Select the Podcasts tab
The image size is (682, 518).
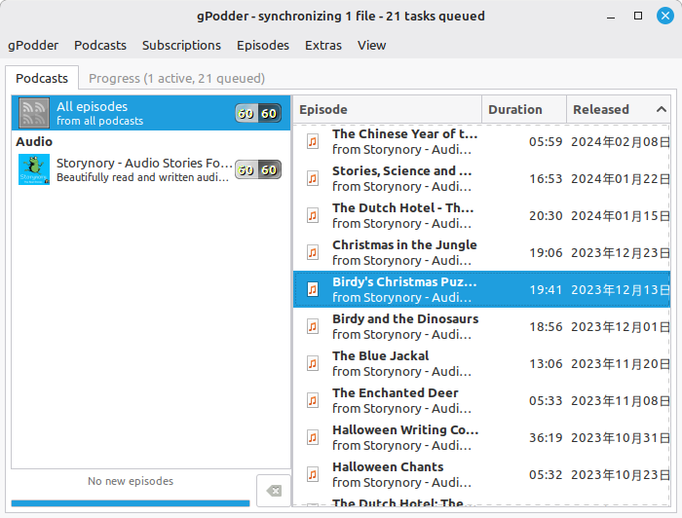point(42,78)
